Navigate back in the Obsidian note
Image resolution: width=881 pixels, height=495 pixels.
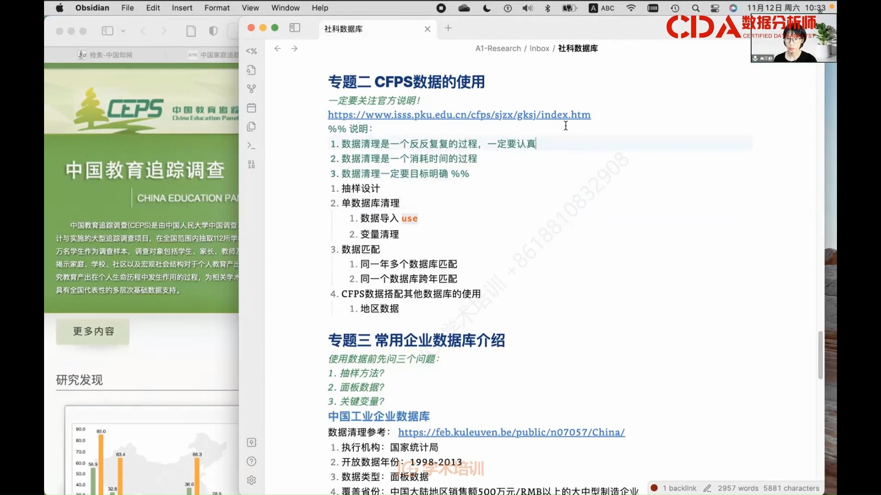click(x=278, y=48)
